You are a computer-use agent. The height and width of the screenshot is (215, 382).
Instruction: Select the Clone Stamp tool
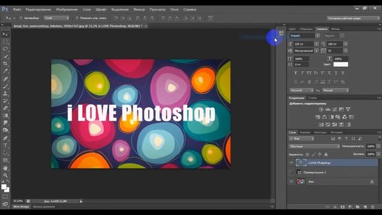click(5, 93)
